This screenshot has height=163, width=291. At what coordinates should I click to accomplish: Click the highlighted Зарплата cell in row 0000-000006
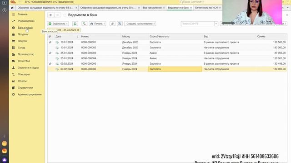(175, 69)
